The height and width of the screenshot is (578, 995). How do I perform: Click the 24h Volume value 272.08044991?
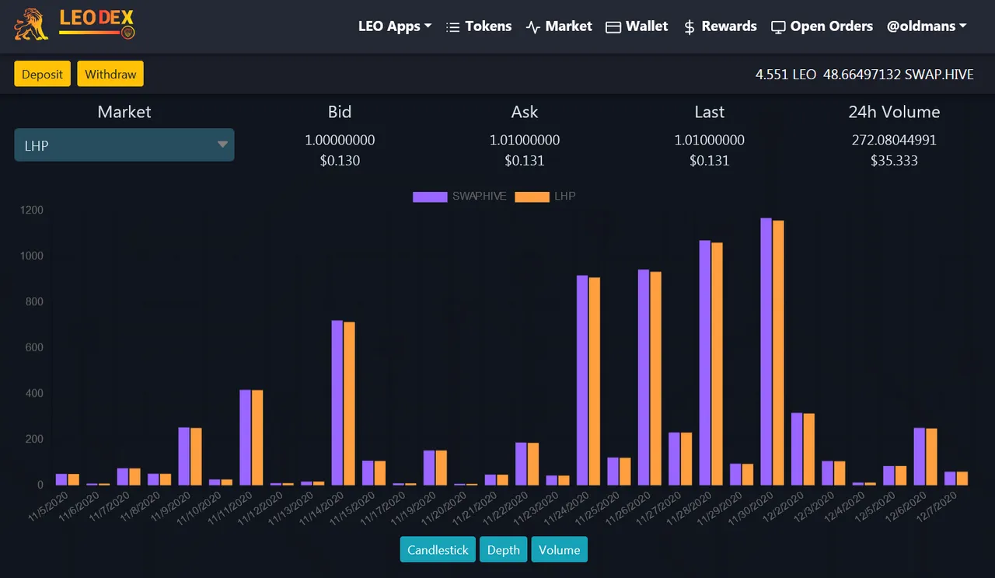894,141
